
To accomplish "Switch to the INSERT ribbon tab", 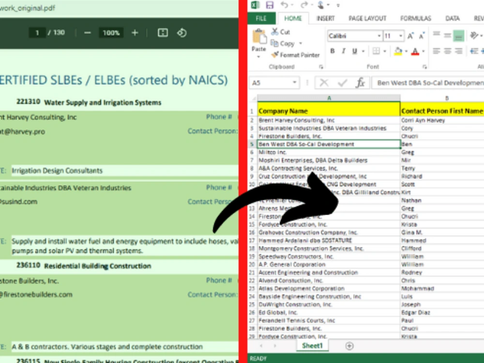I will click(x=326, y=18).
